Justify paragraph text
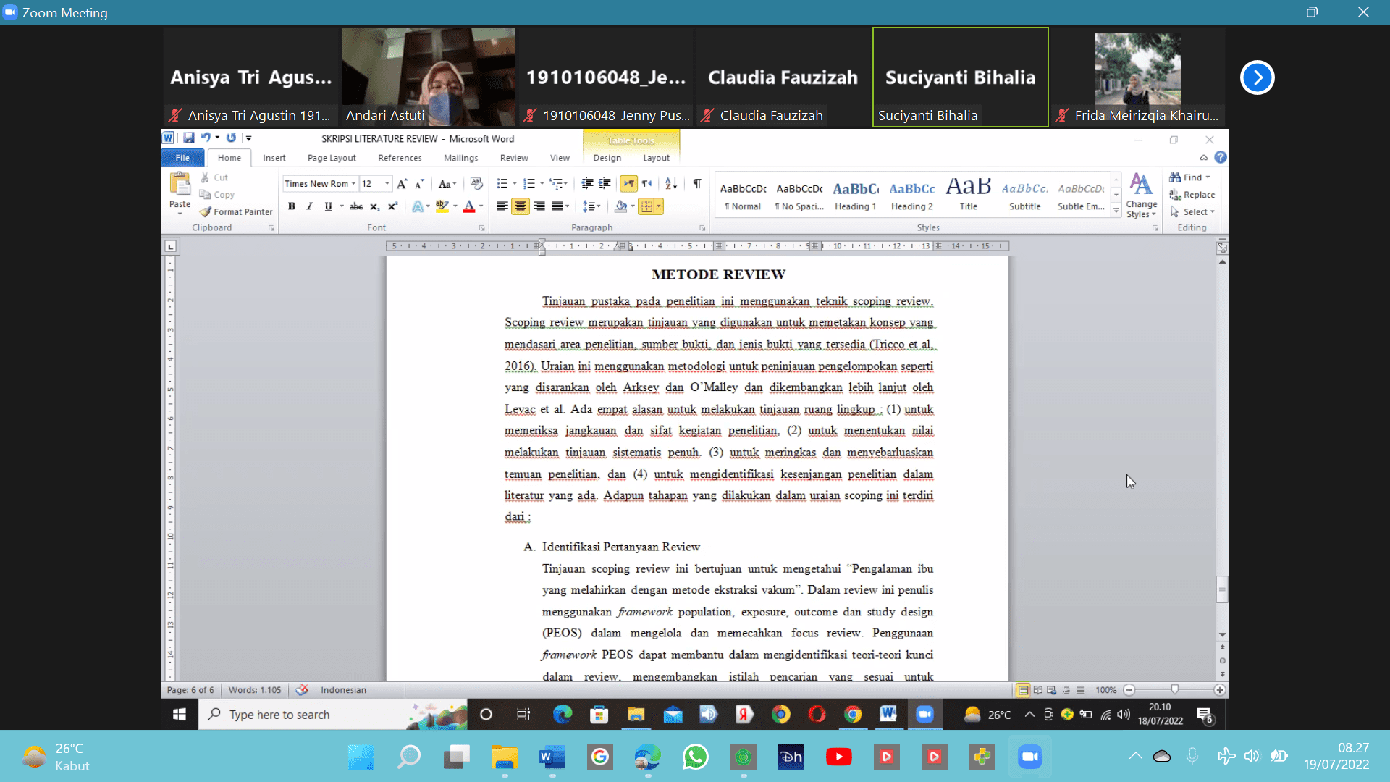 557,206
